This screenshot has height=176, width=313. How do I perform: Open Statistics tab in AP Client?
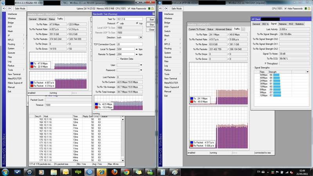(x=299, y=24)
